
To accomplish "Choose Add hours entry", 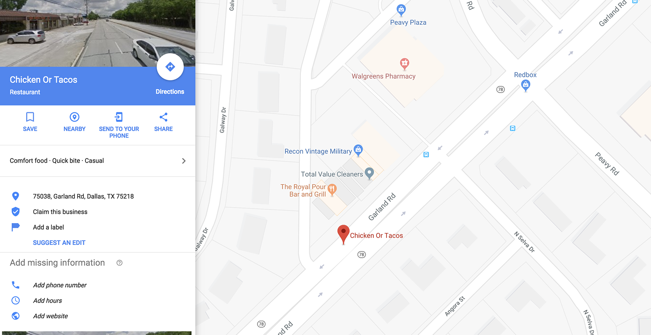I will [47, 301].
